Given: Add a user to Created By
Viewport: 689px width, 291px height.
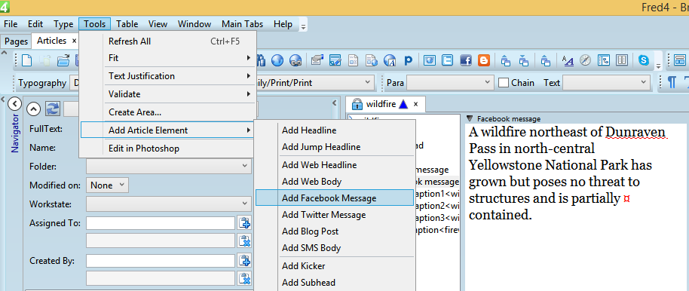Looking at the screenshot, I should [x=244, y=261].
